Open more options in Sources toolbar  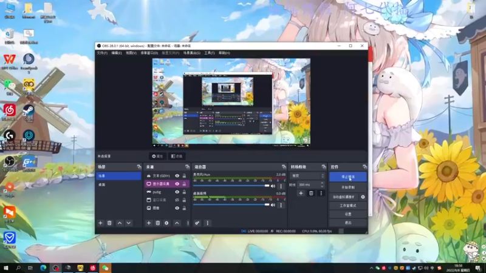188,223
